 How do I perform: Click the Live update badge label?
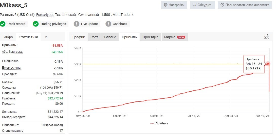point(89,24)
